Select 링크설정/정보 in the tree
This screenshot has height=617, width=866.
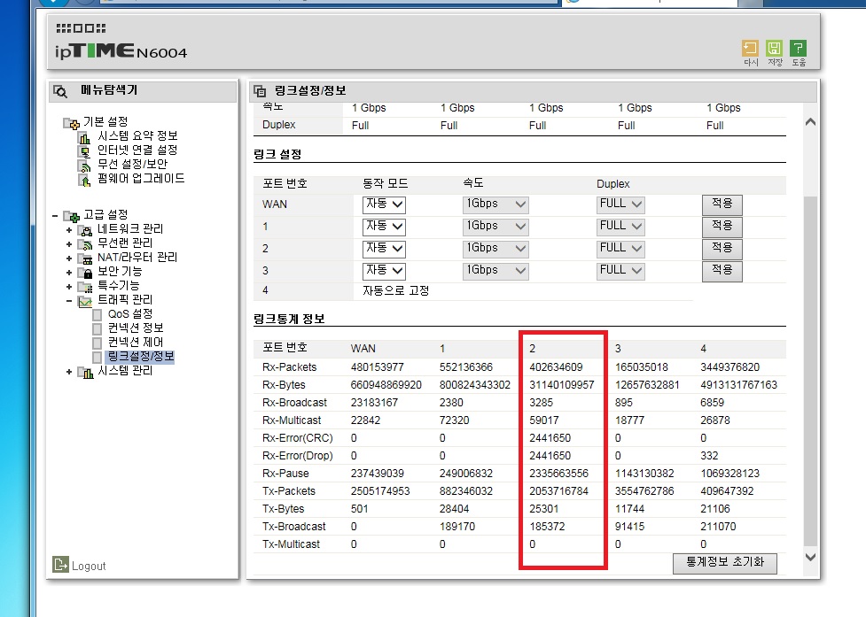(141, 357)
